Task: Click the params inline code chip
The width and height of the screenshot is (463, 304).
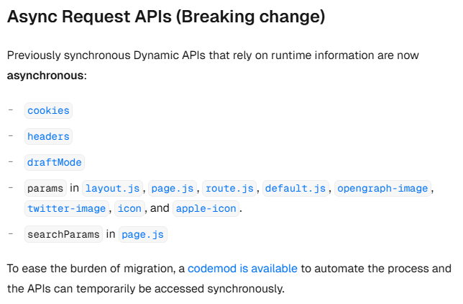Action: 45,189
